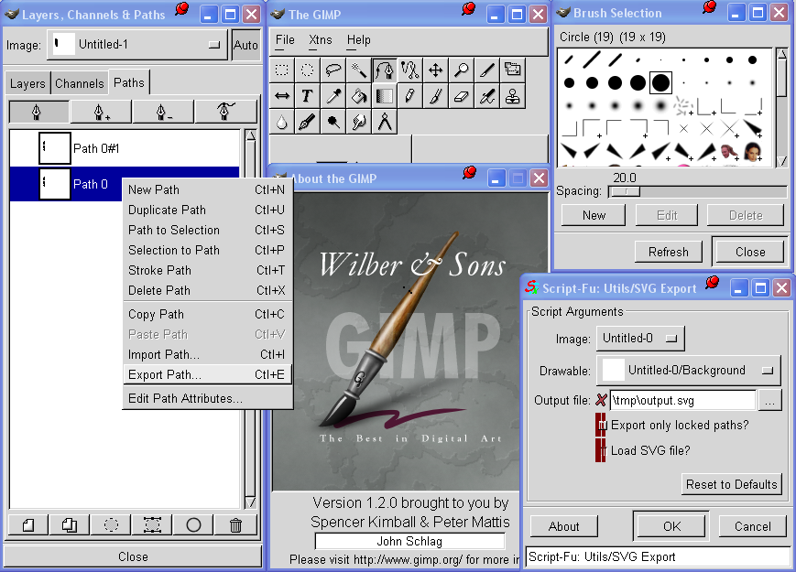This screenshot has height=572, width=796.
Task: Click the Edit Point pen path button
Action: point(225,112)
